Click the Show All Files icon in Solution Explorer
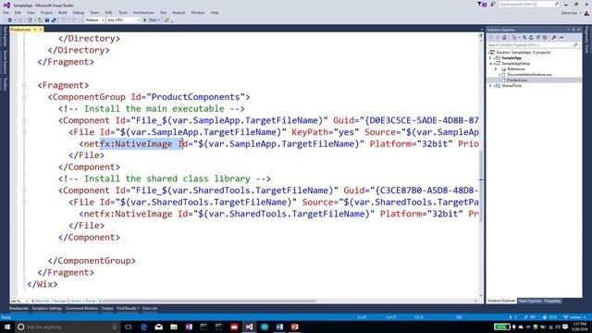Screen dimensions: 592x333 545,37
